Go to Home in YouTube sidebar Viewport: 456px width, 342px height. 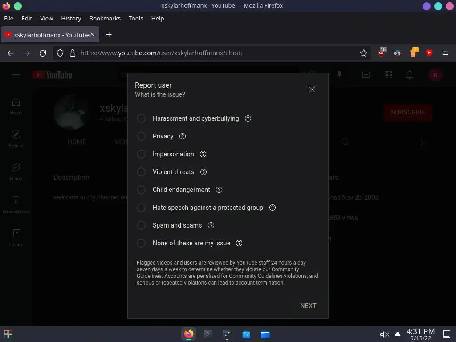16,106
